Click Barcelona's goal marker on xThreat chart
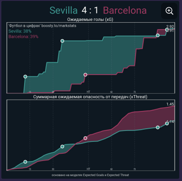The height and width of the screenshot is (181, 182). coord(86,138)
